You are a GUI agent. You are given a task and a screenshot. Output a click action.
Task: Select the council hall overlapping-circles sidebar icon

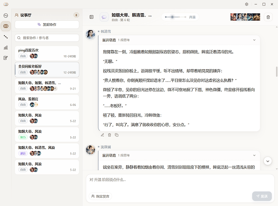click(x=6, y=26)
